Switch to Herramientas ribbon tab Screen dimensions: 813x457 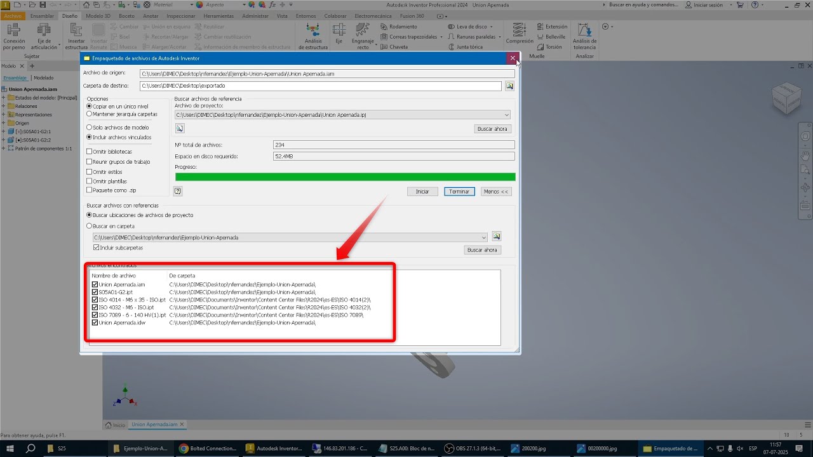click(x=218, y=16)
